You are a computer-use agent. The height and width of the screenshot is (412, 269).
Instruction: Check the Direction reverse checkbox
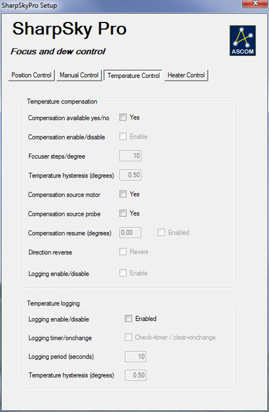123,251
